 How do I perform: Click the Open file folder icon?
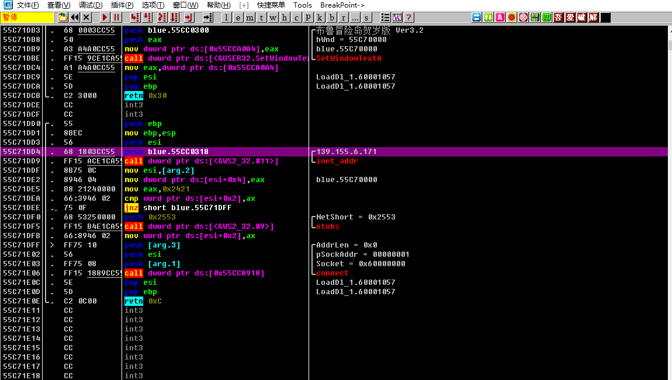click(x=63, y=18)
